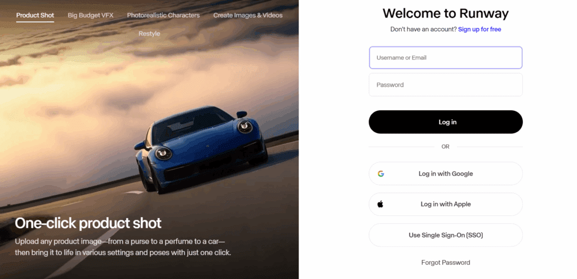
Task: Show the Create Images & Videos tab
Action: (x=248, y=15)
